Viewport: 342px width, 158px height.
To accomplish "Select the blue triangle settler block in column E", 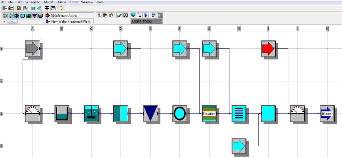I will [150, 114].
